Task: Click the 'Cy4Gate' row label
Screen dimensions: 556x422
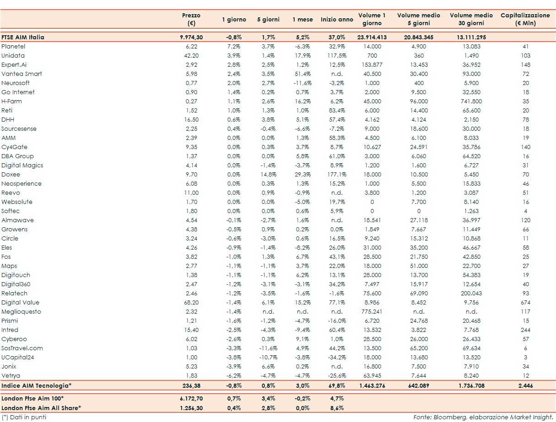Action: pyautogui.click(x=14, y=147)
